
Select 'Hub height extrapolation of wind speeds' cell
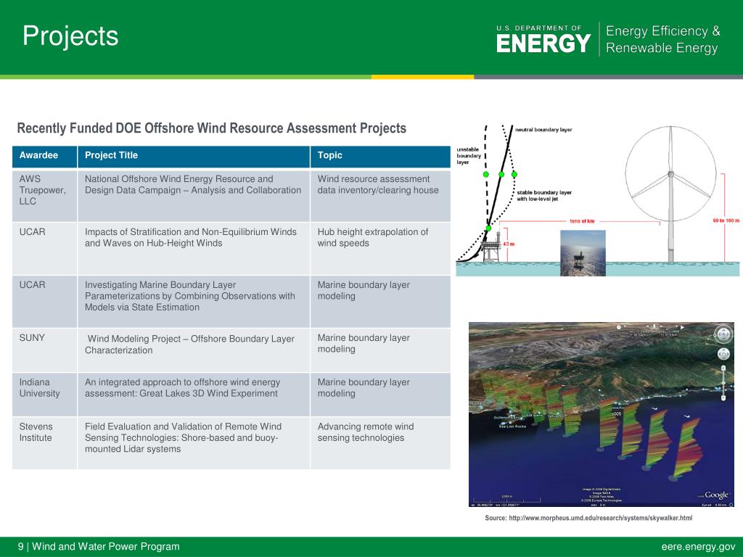point(380,249)
